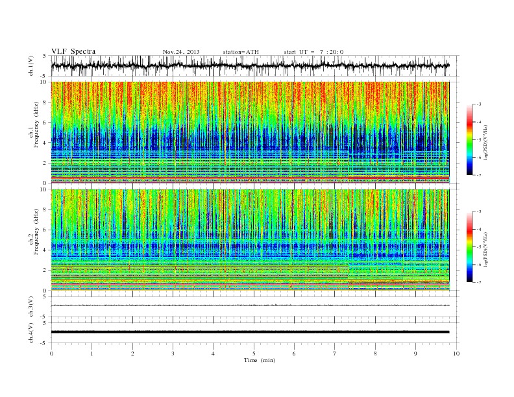Click the ch.2 frequency tick label "2"
514x397 pixels.
coord(45,271)
